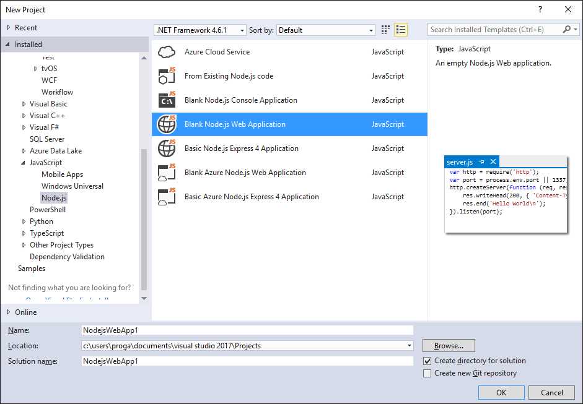Collapse the Installed section

point(8,44)
